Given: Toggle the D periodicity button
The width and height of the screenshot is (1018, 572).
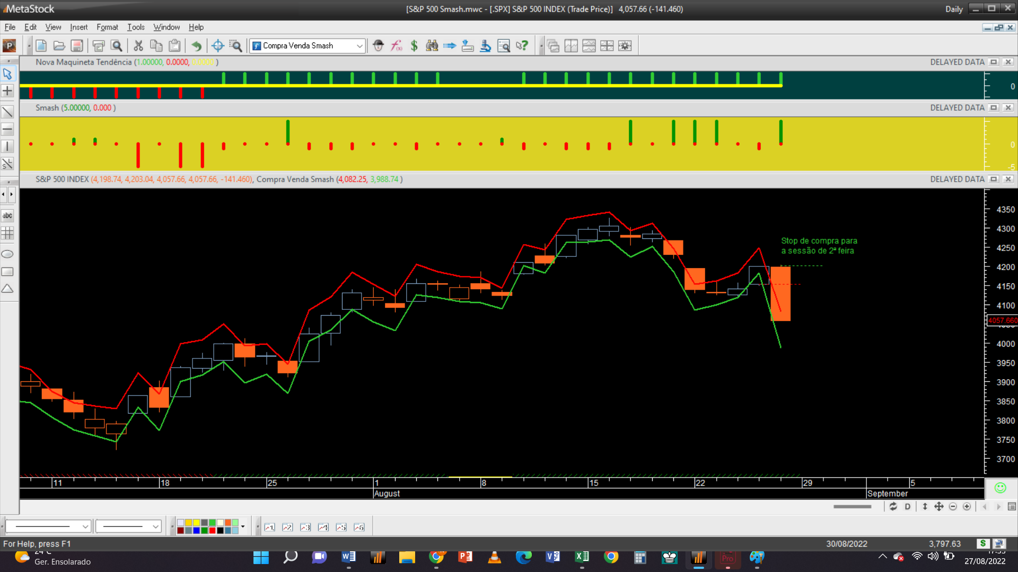Looking at the screenshot, I should click(907, 507).
